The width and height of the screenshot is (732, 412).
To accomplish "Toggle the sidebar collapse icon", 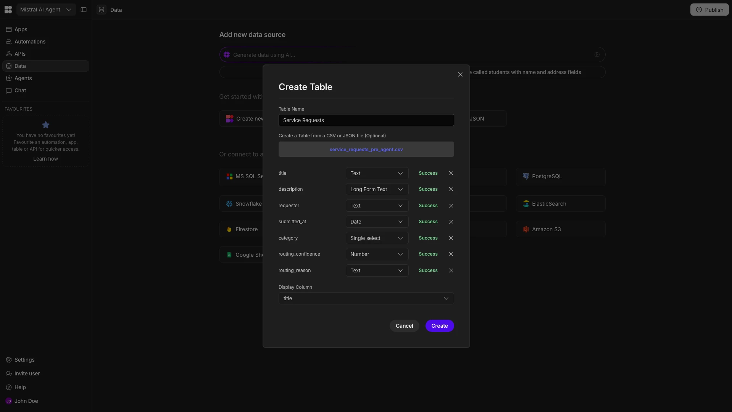I will coord(84,10).
